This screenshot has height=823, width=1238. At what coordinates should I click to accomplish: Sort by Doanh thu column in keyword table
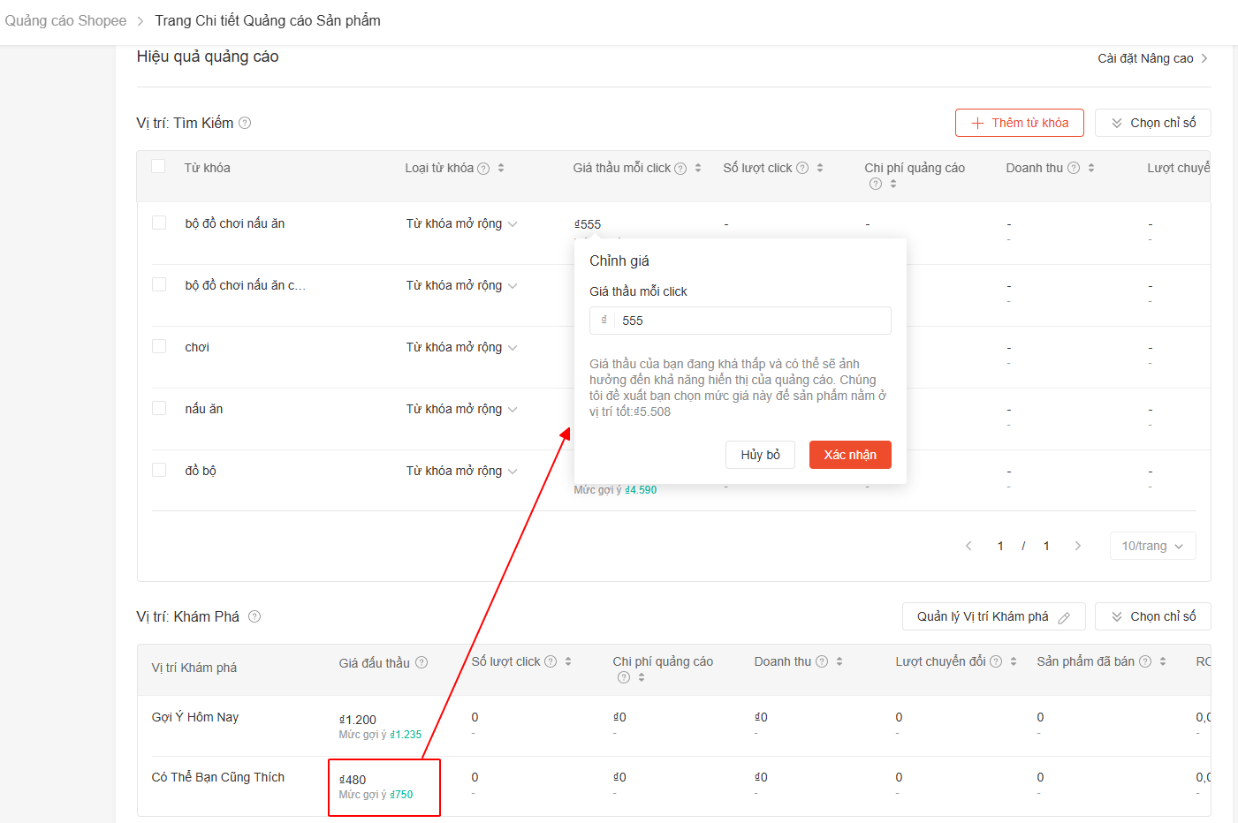coord(1091,168)
